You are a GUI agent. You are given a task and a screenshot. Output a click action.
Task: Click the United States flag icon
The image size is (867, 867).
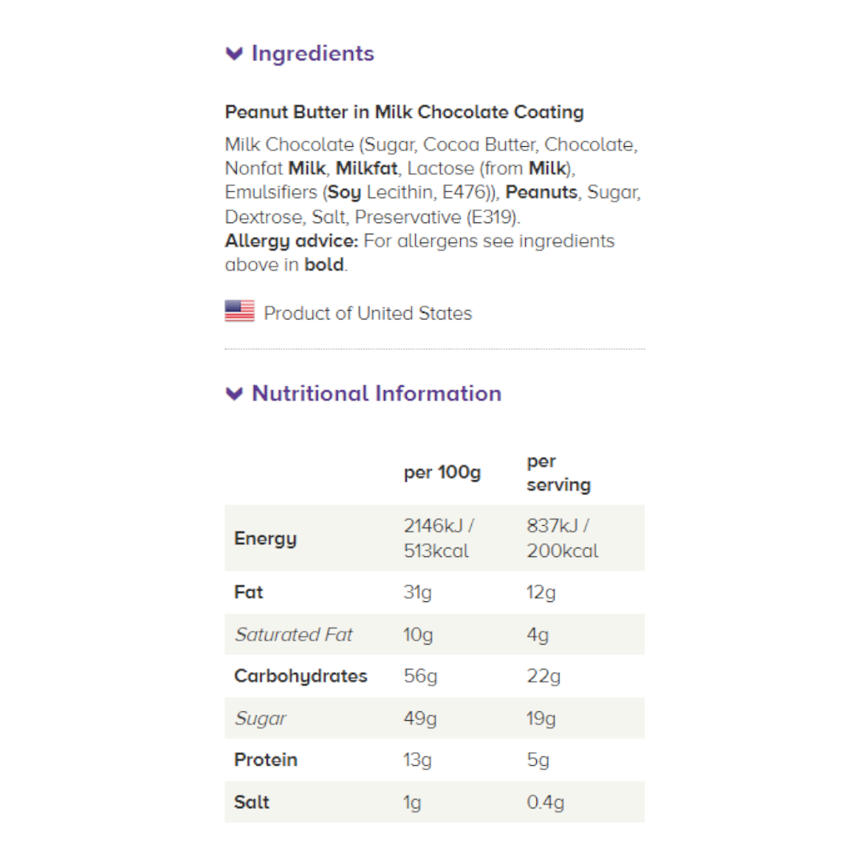tap(239, 311)
